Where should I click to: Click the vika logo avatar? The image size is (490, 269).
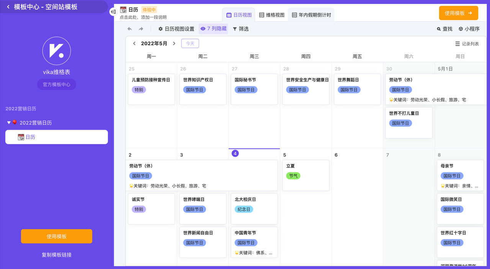point(57,51)
